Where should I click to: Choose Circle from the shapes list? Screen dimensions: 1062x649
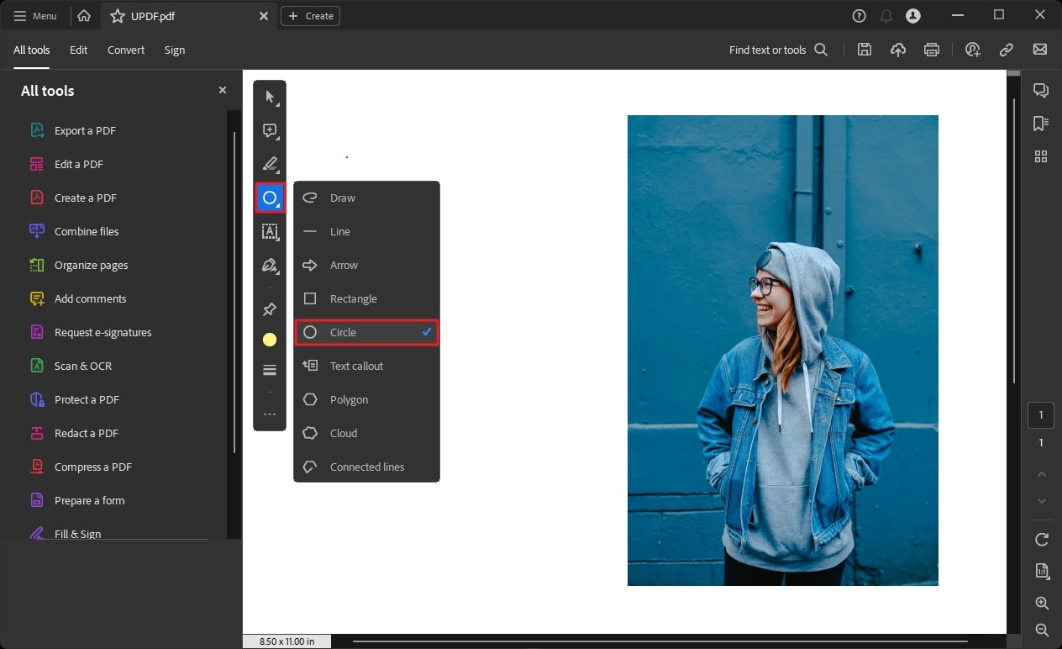(x=343, y=332)
